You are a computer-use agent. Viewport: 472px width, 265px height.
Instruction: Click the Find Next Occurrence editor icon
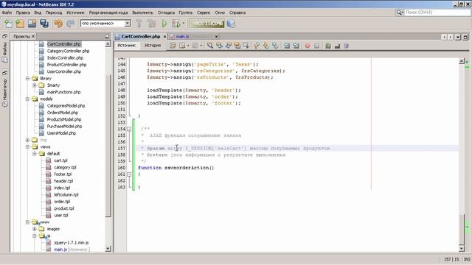(x=229, y=46)
